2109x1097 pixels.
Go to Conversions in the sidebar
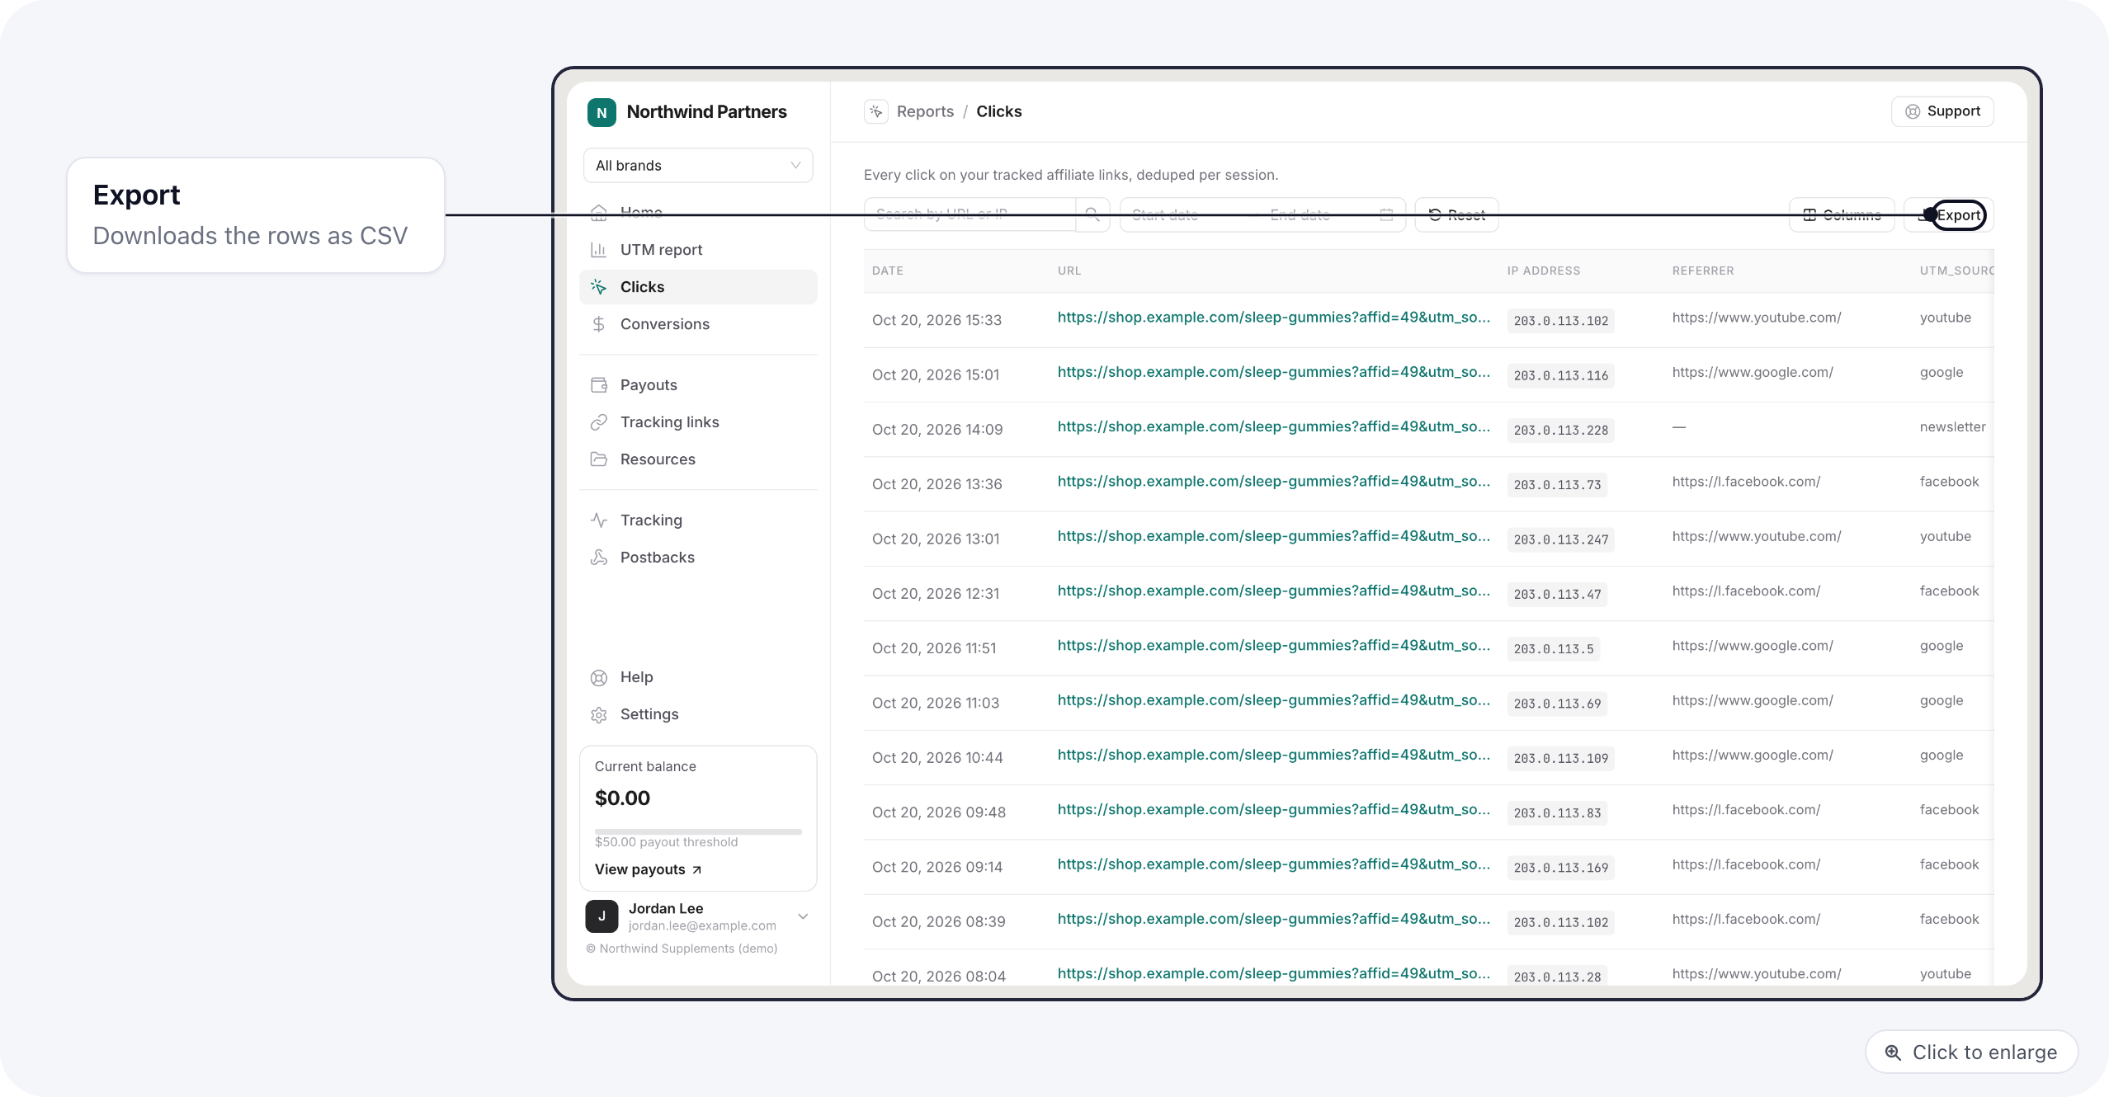point(698,323)
